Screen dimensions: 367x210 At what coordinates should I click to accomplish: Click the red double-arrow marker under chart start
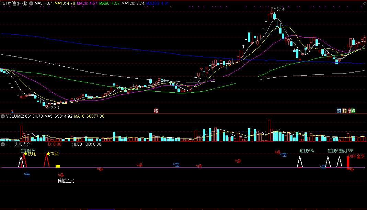tap(12, 111)
